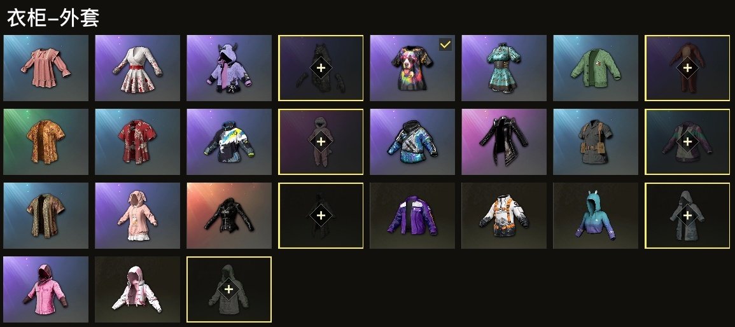
Task: Select the orange open short-sleeve shirt
Action: coord(45,142)
